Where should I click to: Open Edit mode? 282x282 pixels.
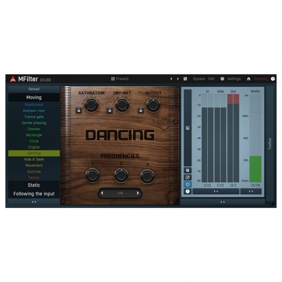(211, 79)
